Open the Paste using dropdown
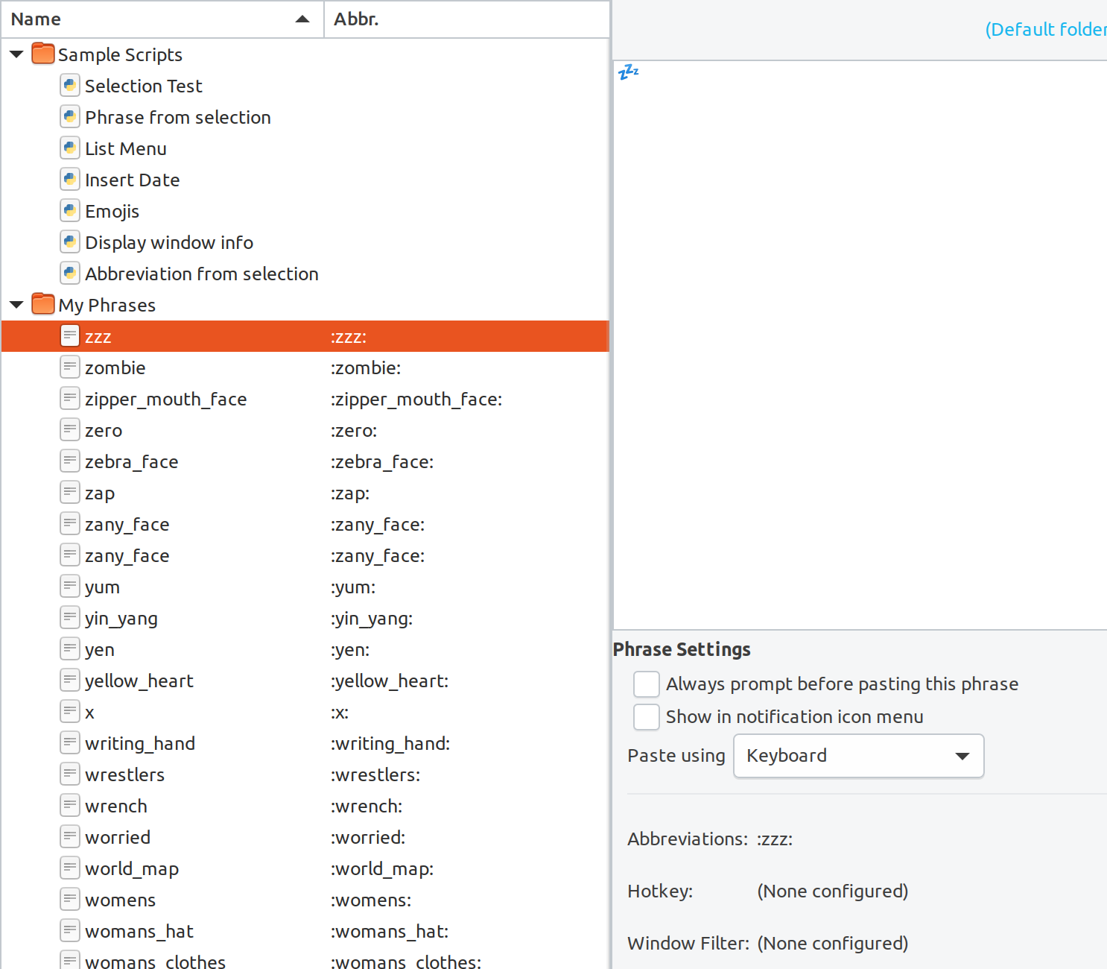The width and height of the screenshot is (1107, 969). [x=858, y=755]
